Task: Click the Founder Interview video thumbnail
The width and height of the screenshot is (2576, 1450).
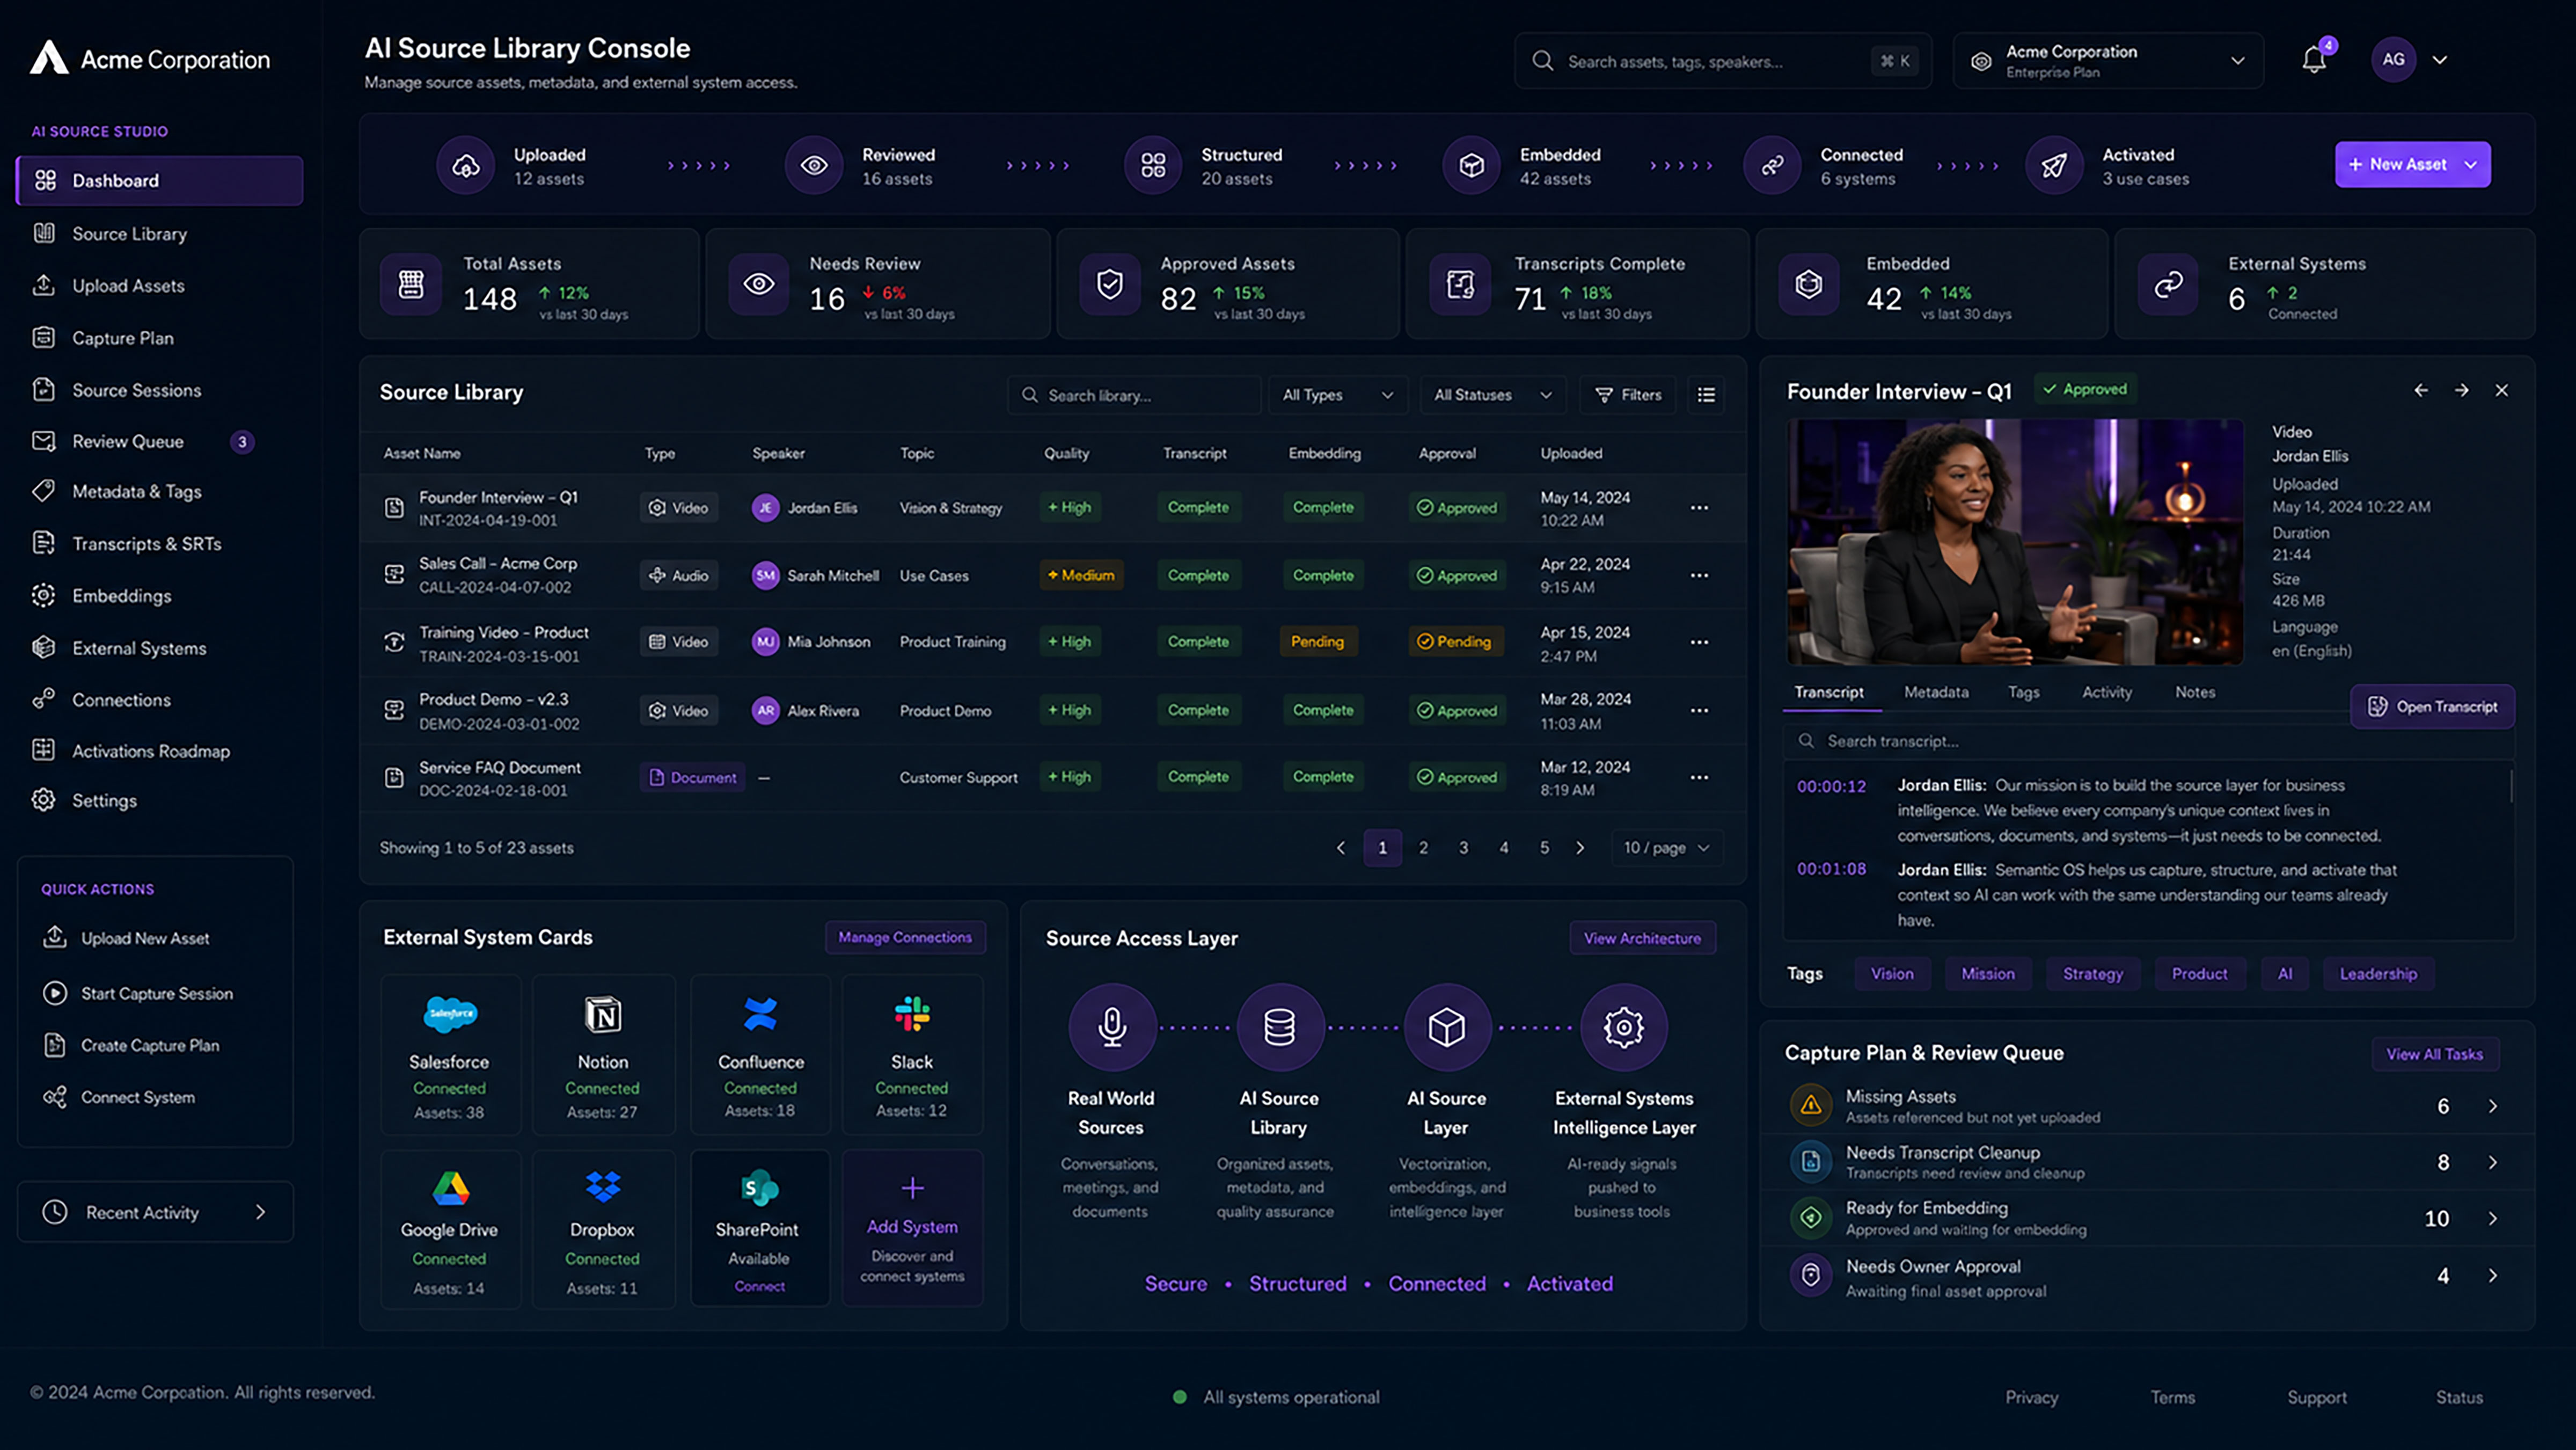Action: coord(2014,542)
